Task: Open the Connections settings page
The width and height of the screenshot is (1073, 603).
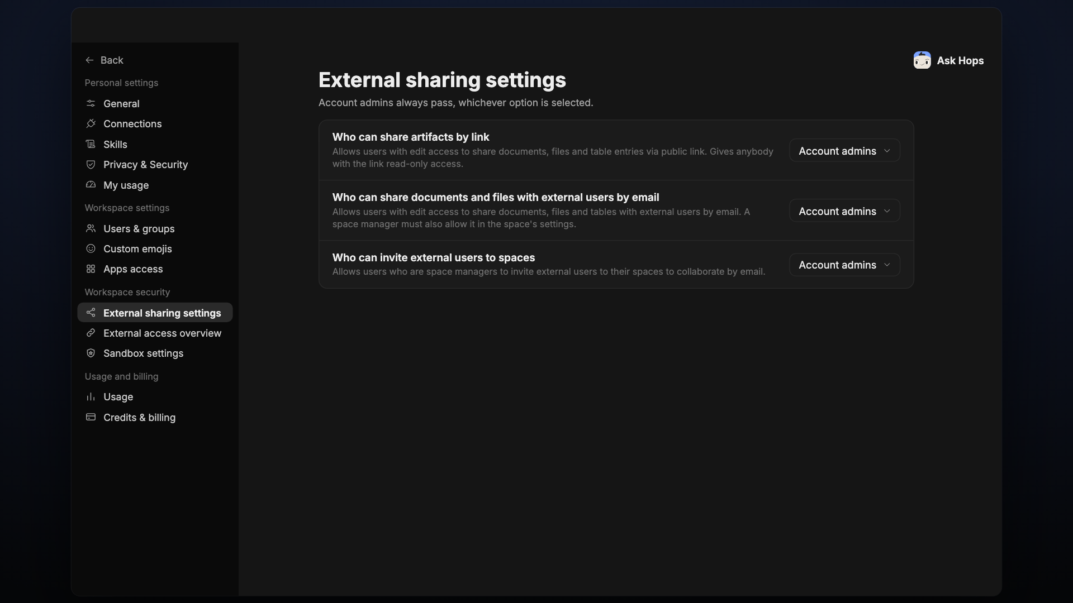Action: point(132,124)
